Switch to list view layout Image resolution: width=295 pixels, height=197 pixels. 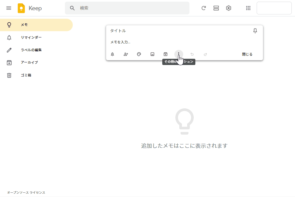[x=216, y=8]
